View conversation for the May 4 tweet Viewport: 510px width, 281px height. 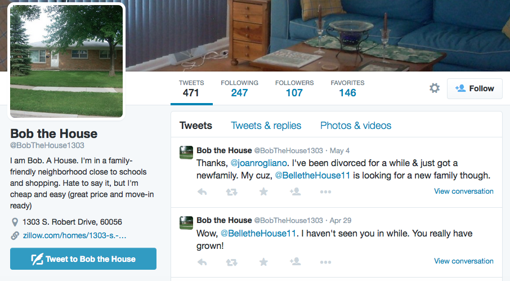(463, 191)
